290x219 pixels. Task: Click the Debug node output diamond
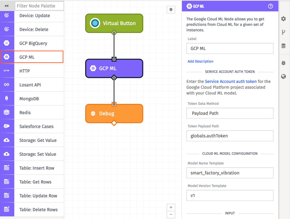[x=114, y=123]
